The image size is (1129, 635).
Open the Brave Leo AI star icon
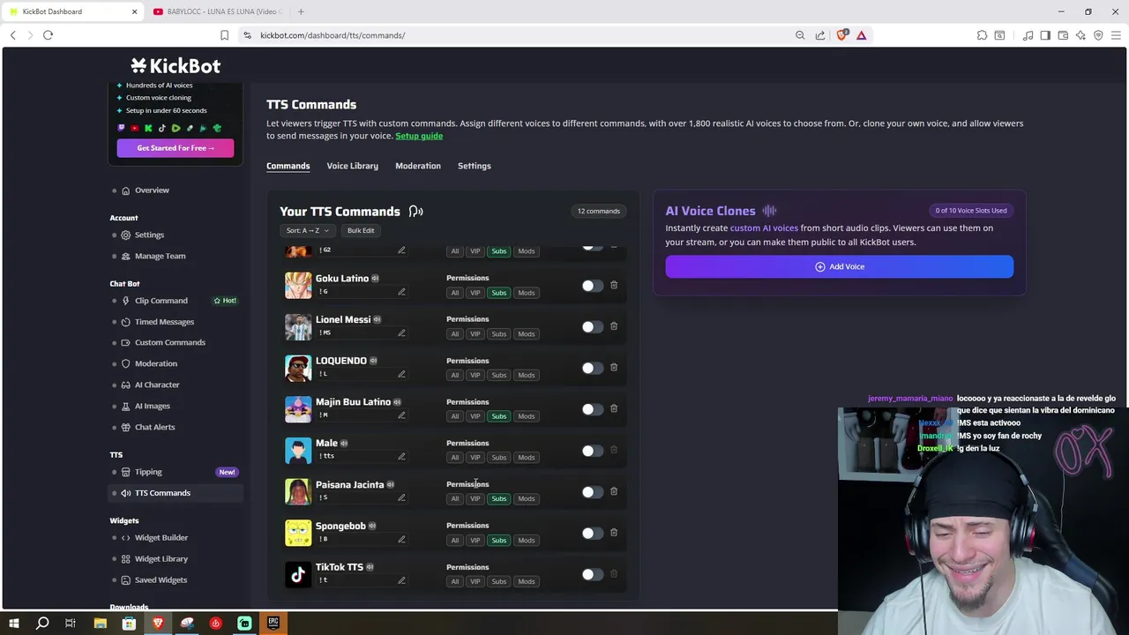[x=1080, y=35]
